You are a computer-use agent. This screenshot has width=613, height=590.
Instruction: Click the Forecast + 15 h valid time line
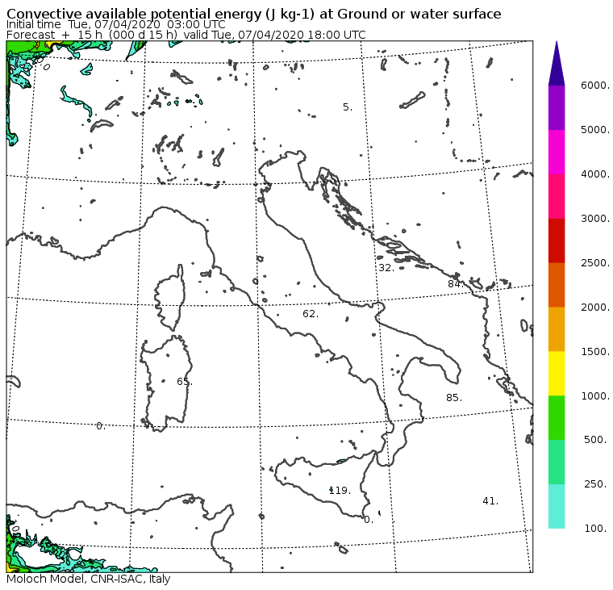pos(186,35)
